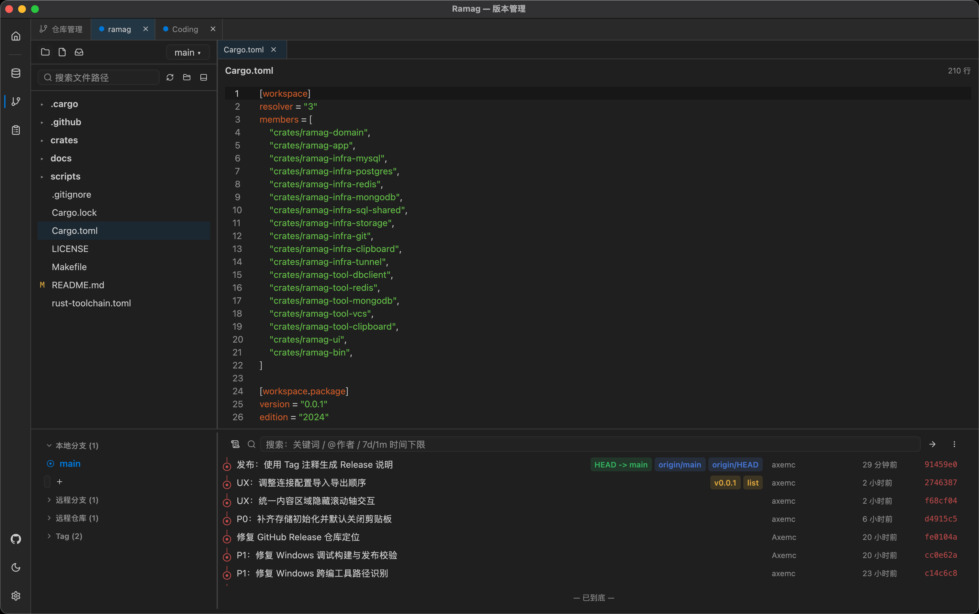Click the file path search field

(98, 77)
